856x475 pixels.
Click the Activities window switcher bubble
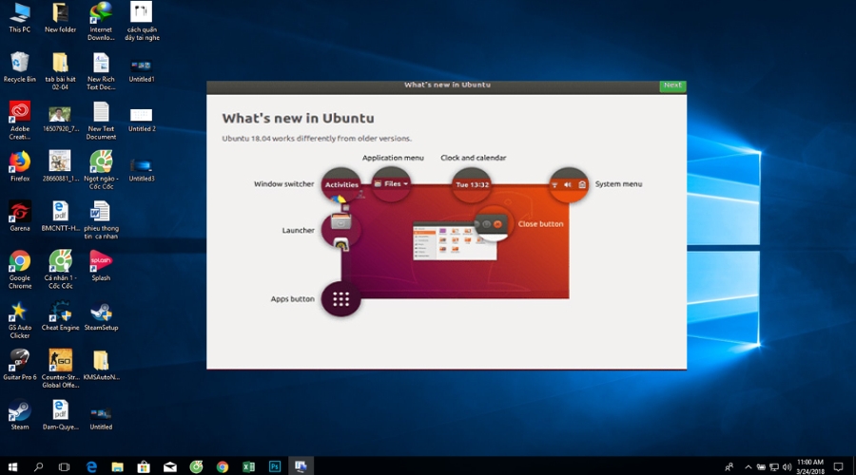pos(341,184)
